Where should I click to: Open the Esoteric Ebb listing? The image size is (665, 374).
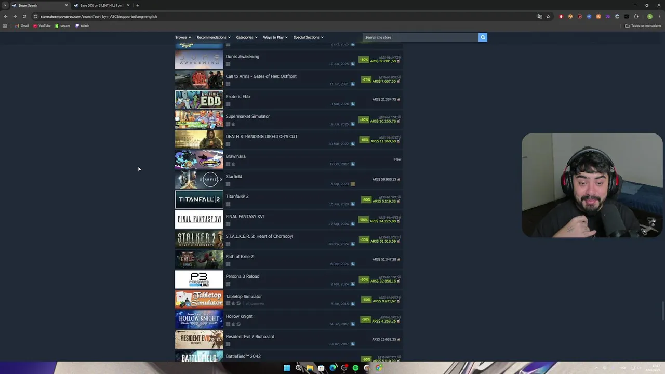(288, 100)
